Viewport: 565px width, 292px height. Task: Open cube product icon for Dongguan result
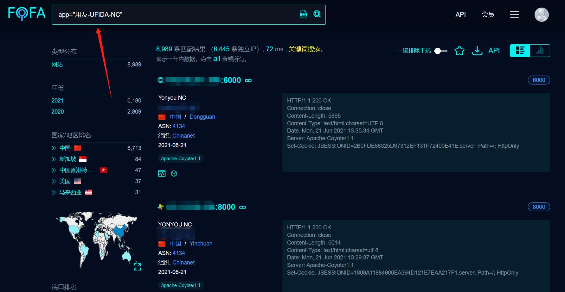(174, 173)
